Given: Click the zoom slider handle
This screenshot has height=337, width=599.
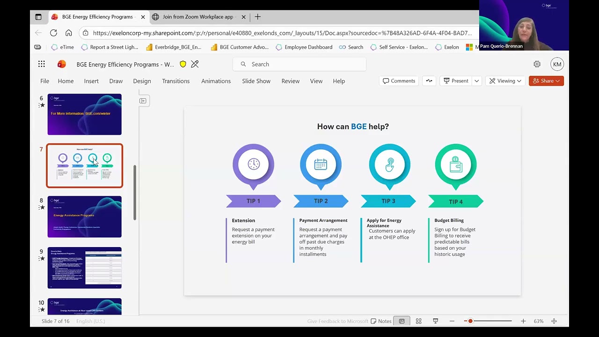Looking at the screenshot, I should click(x=470, y=321).
